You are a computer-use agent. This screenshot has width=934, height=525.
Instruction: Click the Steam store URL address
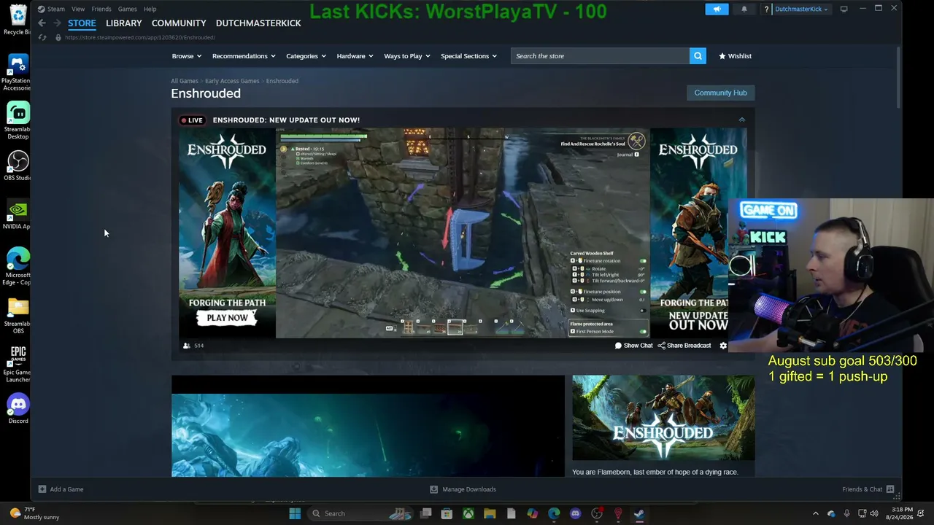139,37
